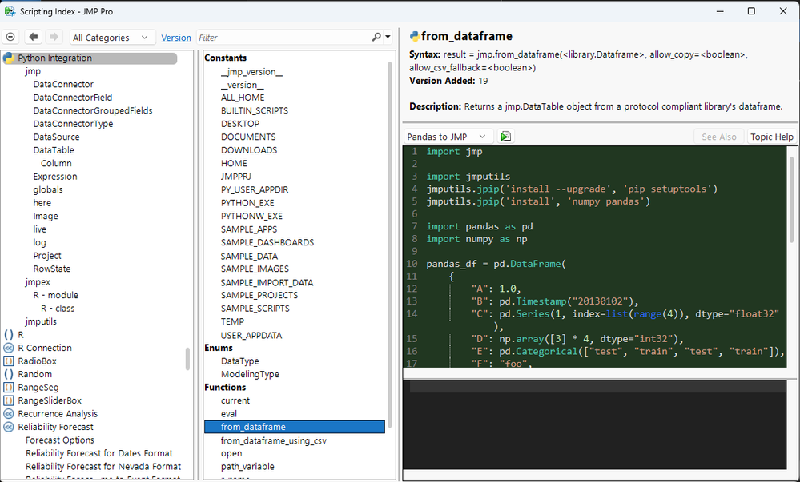Select DataTable in the jmp tree
The height and width of the screenshot is (482, 800).
click(x=54, y=150)
